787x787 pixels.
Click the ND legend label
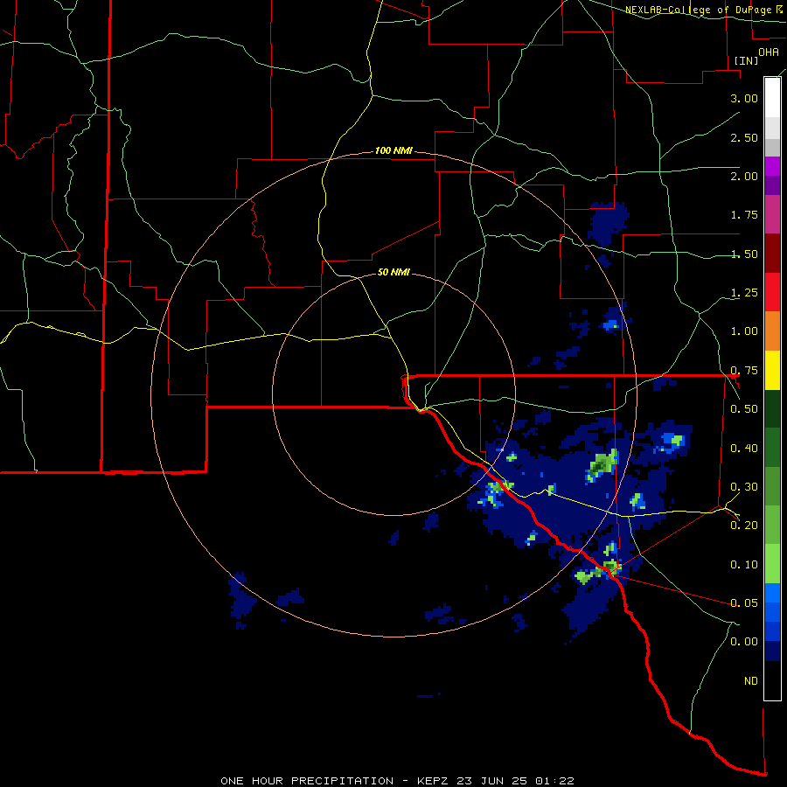pyautogui.click(x=751, y=681)
